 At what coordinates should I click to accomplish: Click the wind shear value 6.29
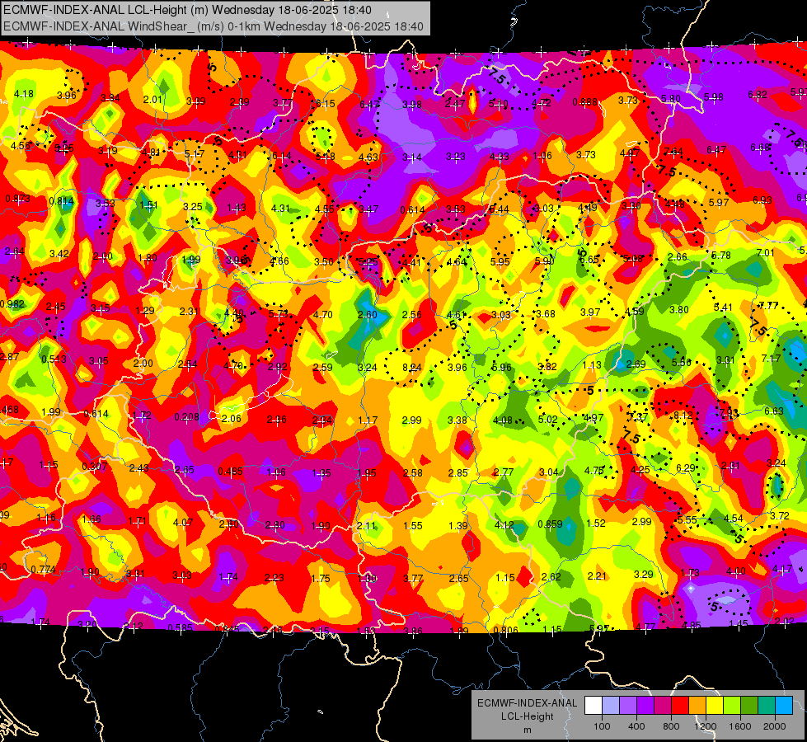click(x=686, y=467)
